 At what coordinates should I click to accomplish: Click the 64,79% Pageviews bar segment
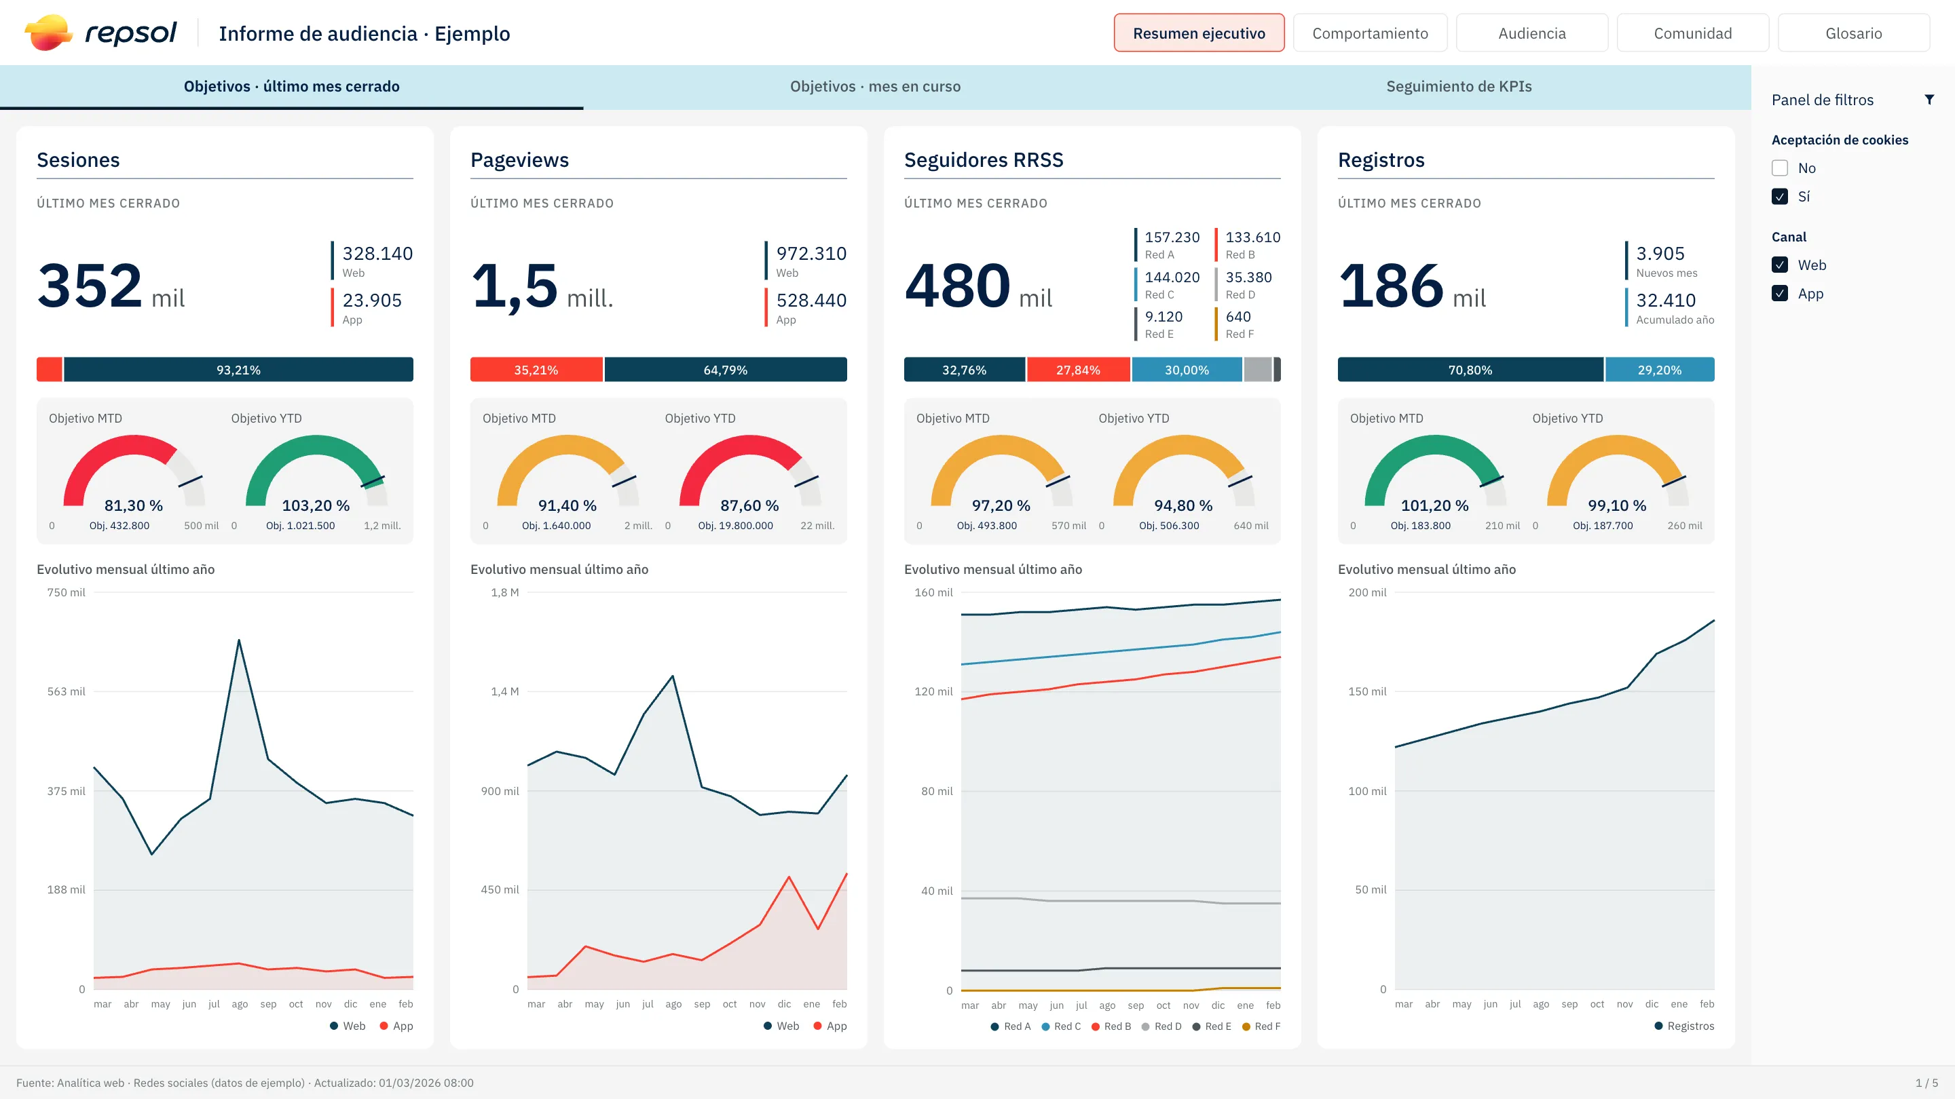(x=725, y=369)
